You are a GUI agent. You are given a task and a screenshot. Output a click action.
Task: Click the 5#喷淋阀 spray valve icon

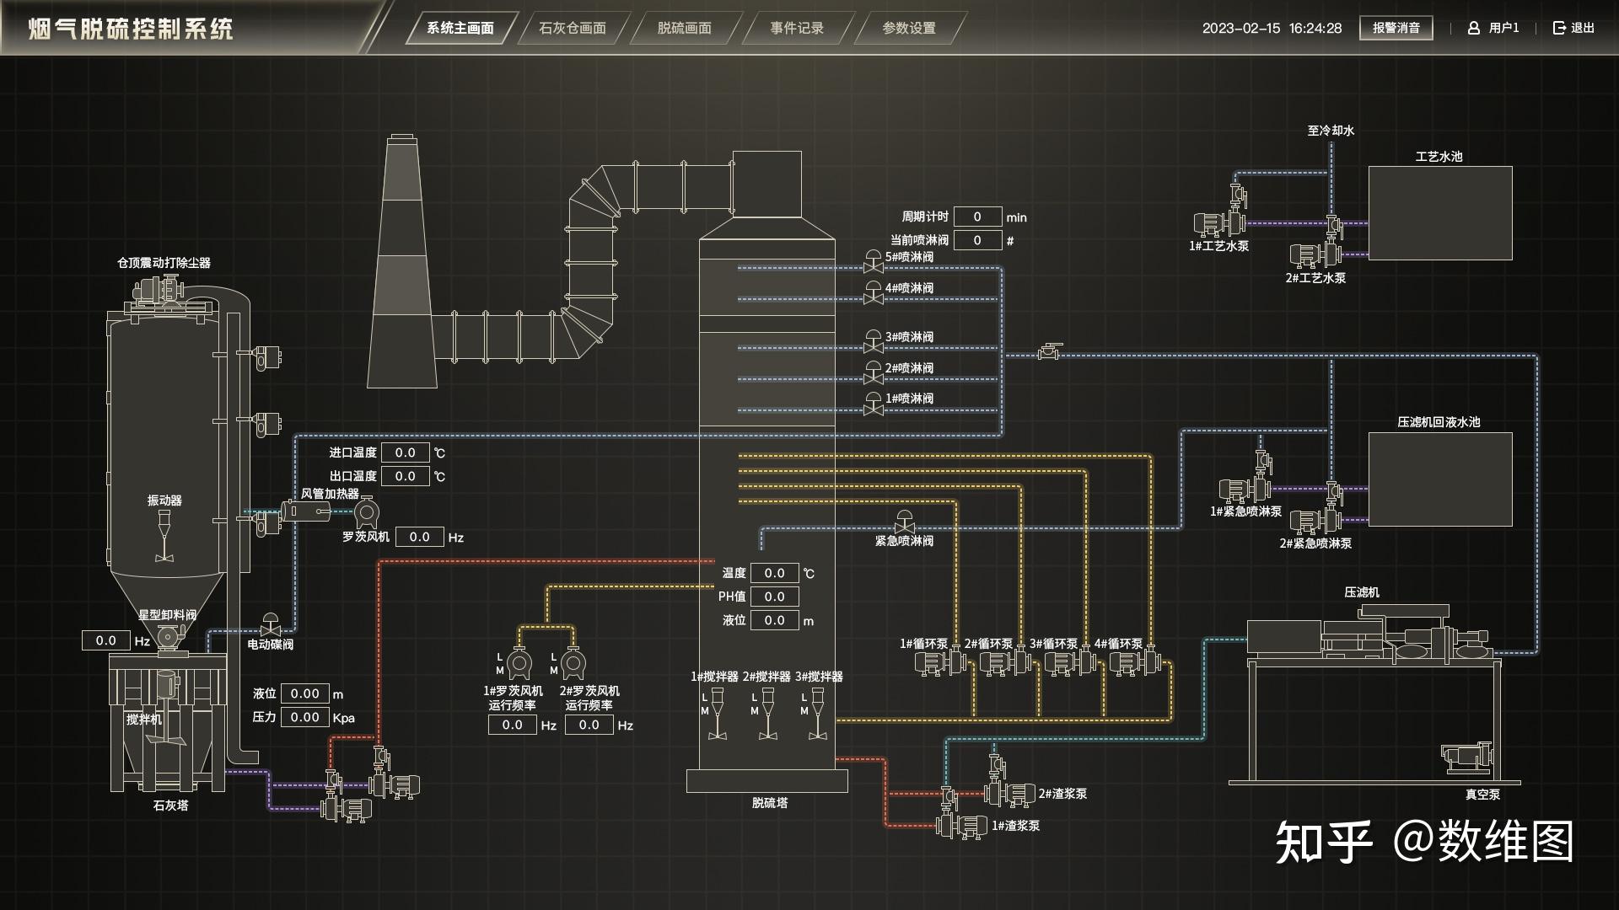click(873, 262)
